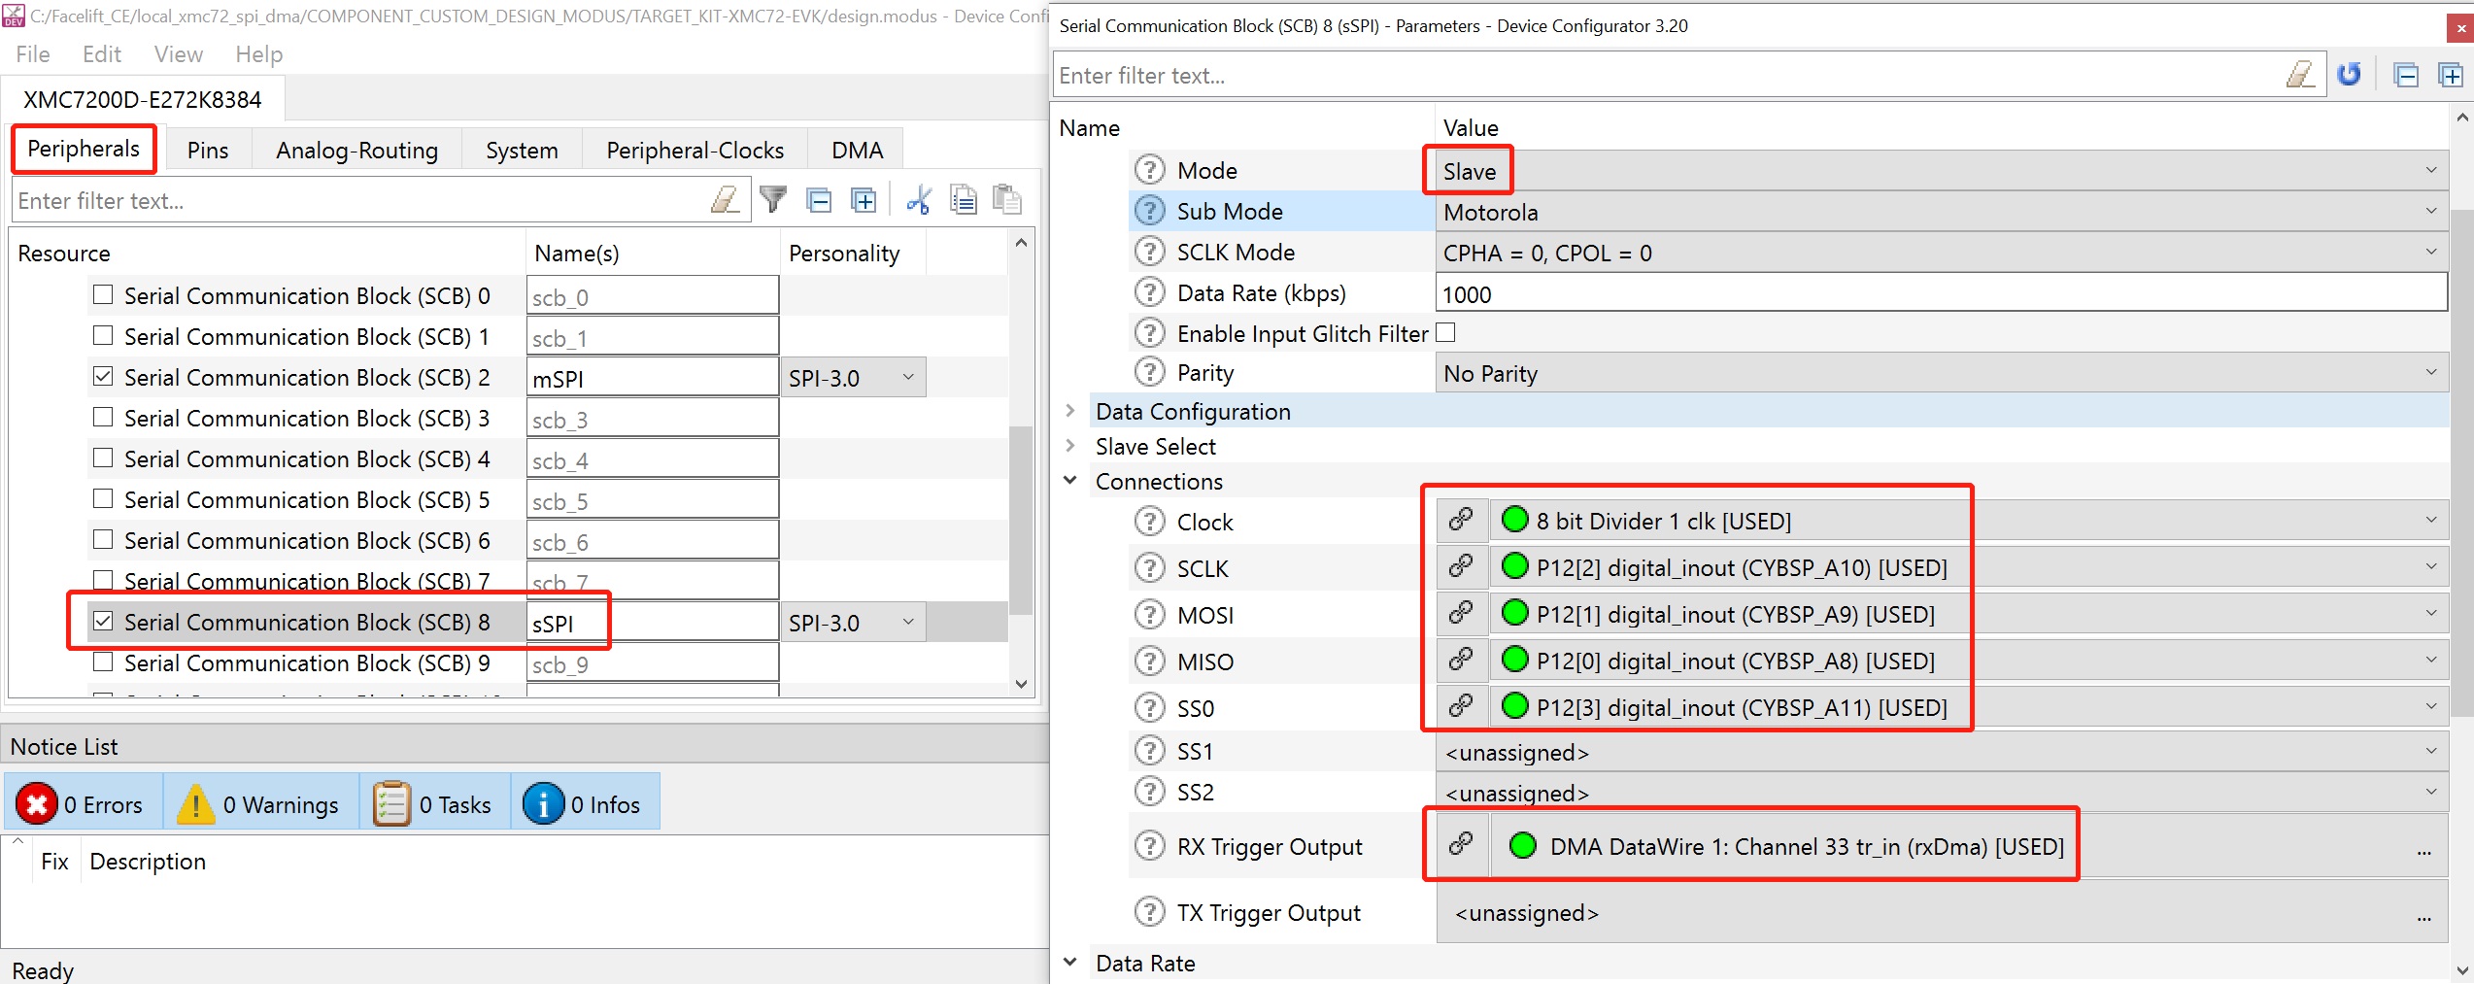Open help for Parity parameter
The width and height of the screenshot is (2474, 984).
(1149, 372)
